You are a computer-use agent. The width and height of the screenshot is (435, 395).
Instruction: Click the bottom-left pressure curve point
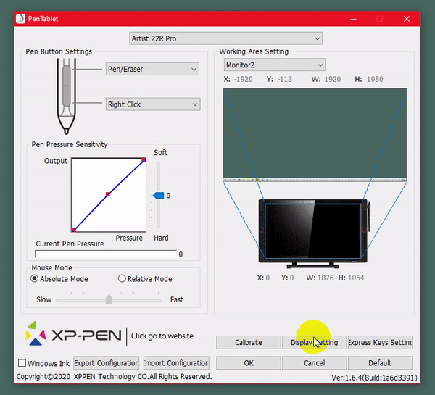click(x=73, y=230)
